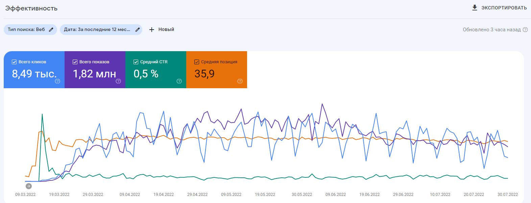
Task: Click the Экспортировать button
Action: click(504, 8)
